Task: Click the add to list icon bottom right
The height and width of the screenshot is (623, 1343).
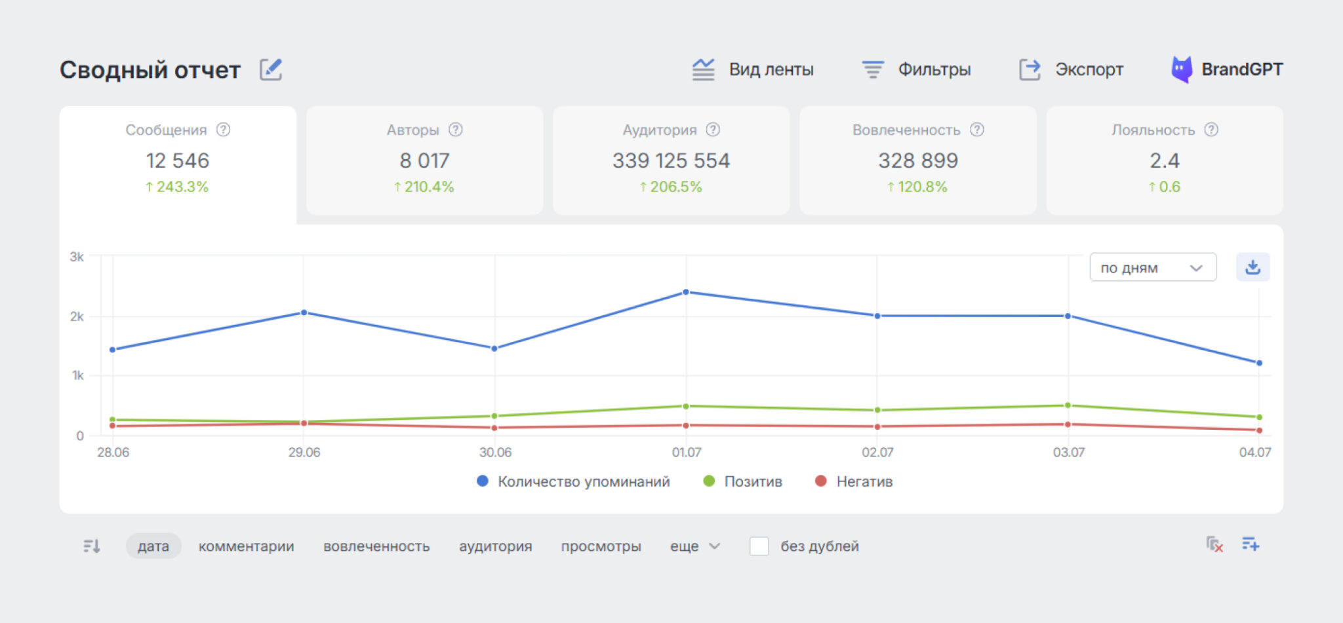Action: point(1251,544)
